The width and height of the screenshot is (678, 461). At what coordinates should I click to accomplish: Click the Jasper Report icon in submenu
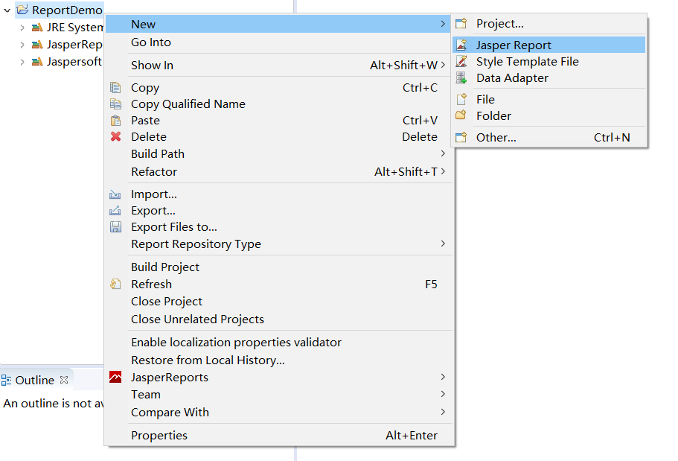coord(461,45)
